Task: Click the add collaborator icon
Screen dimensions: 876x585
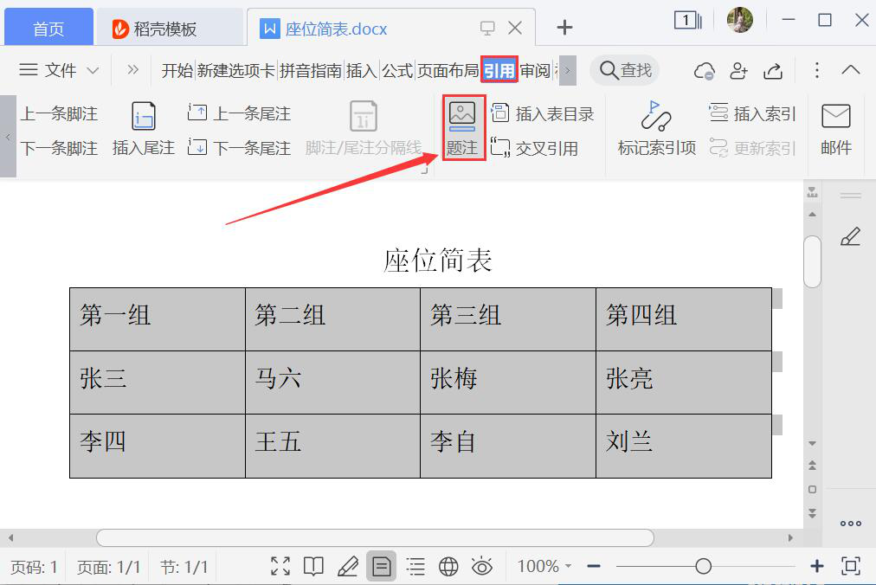Action: click(738, 71)
